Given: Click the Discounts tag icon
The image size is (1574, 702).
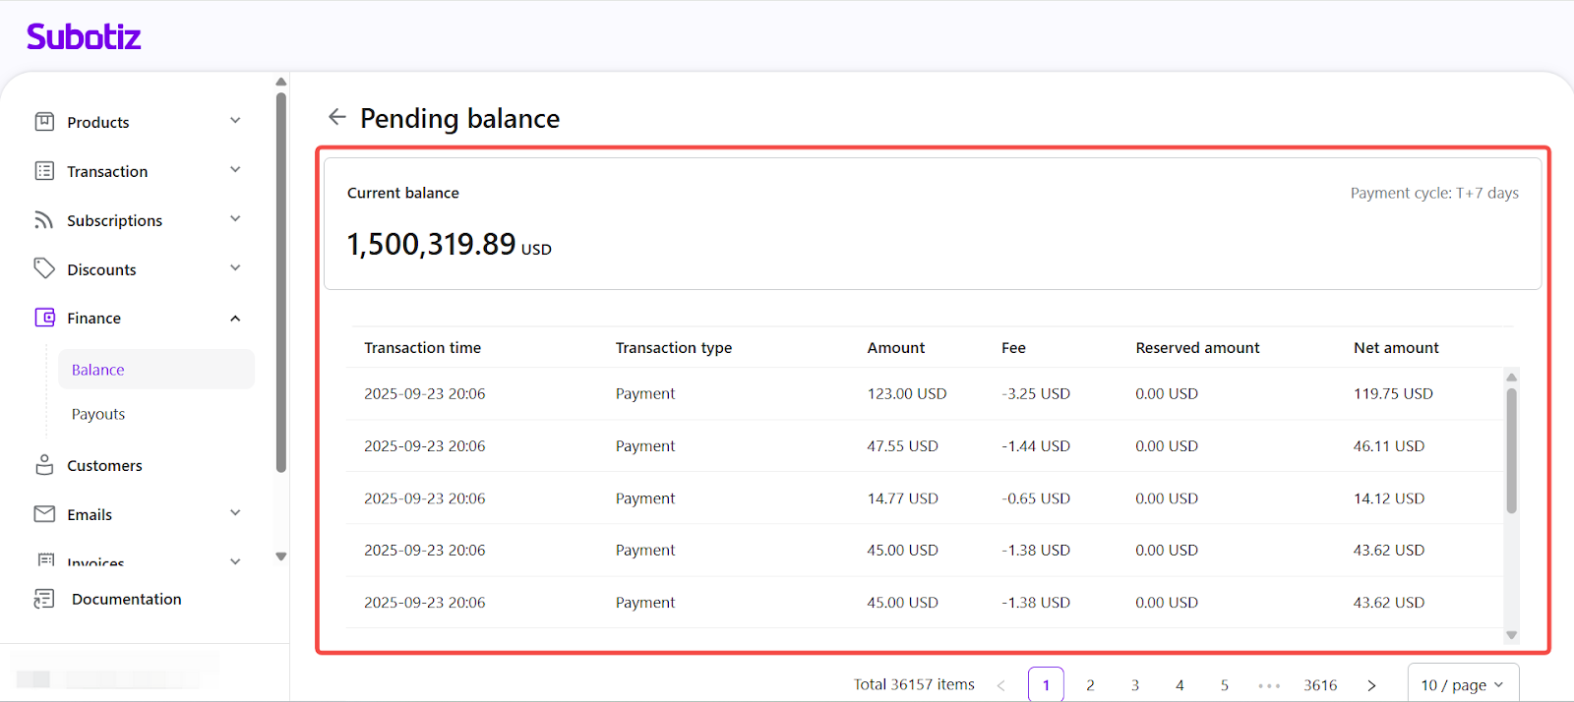Looking at the screenshot, I should (44, 268).
